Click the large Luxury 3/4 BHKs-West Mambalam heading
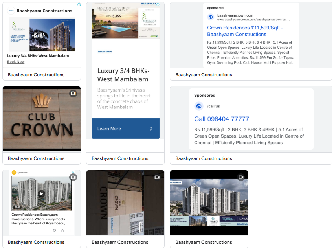 (123, 75)
